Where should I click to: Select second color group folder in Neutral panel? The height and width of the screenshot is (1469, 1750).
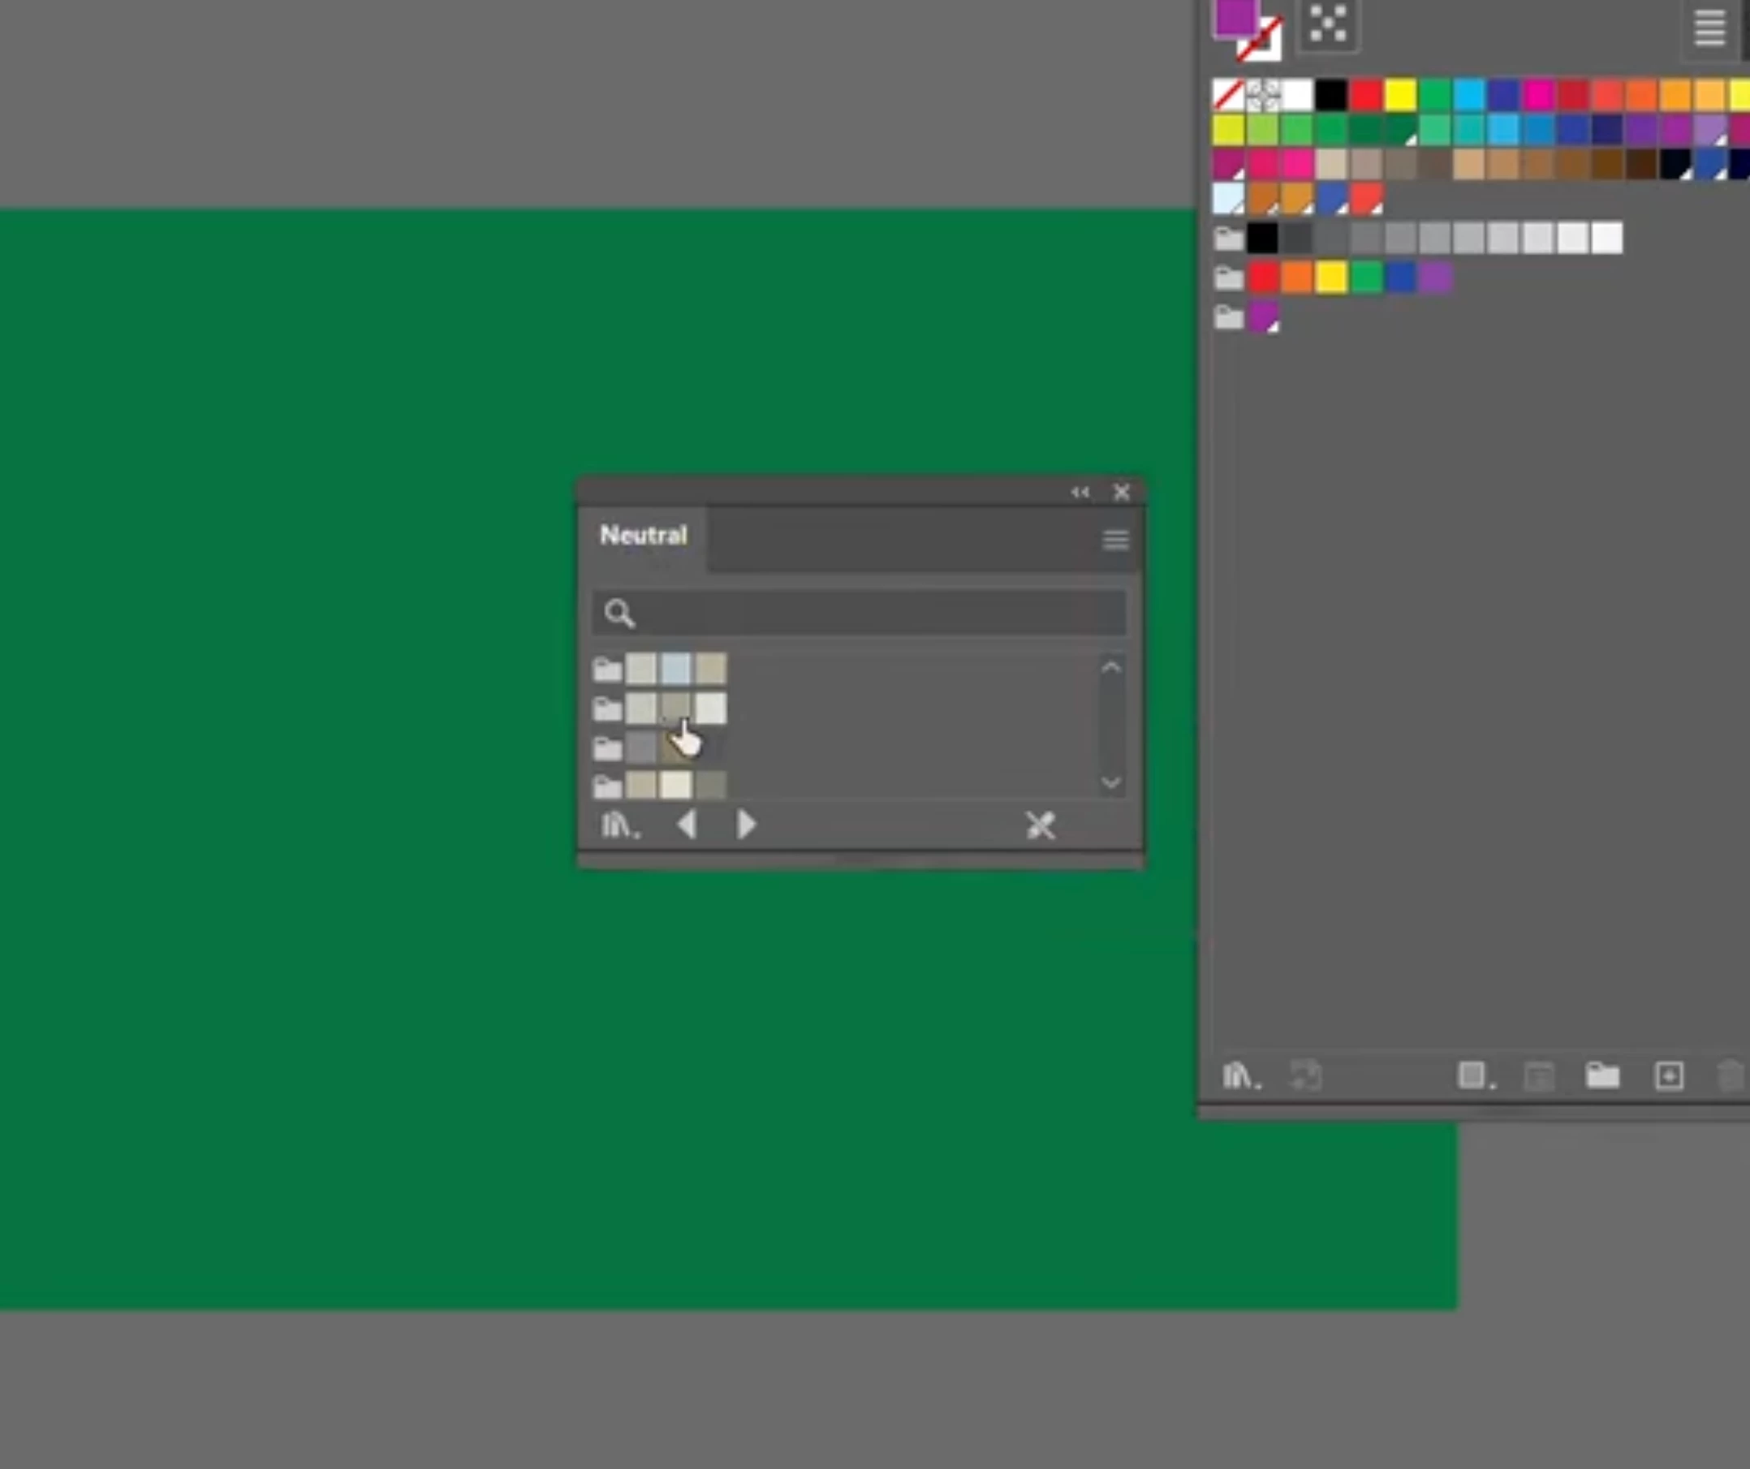pyautogui.click(x=607, y=709)
